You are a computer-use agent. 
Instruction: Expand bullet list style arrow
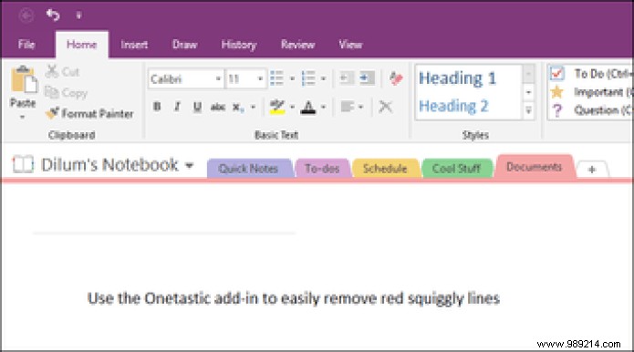[x=292, y=78]
